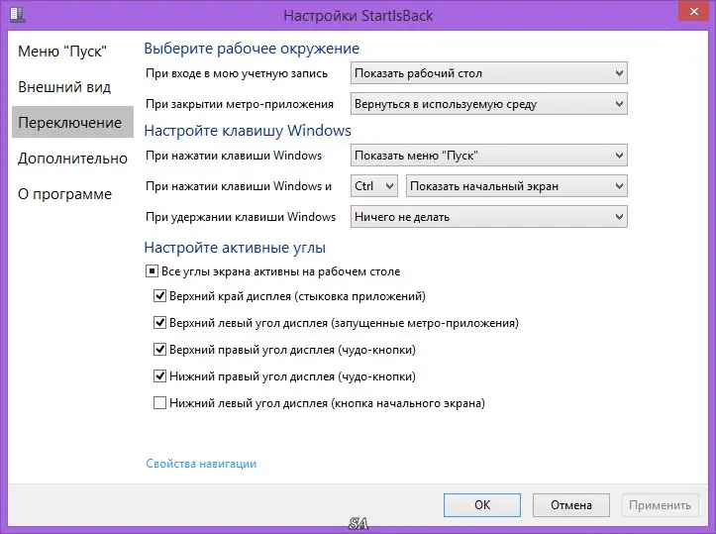Open the Показать рабочий стол dropdown

tap(488, 73)
